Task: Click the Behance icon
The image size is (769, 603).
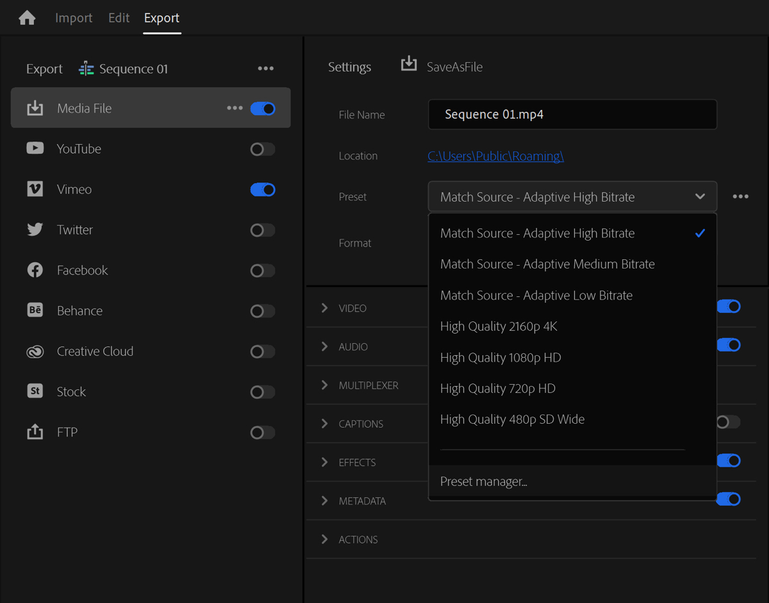Action: (x=35, y=310)
